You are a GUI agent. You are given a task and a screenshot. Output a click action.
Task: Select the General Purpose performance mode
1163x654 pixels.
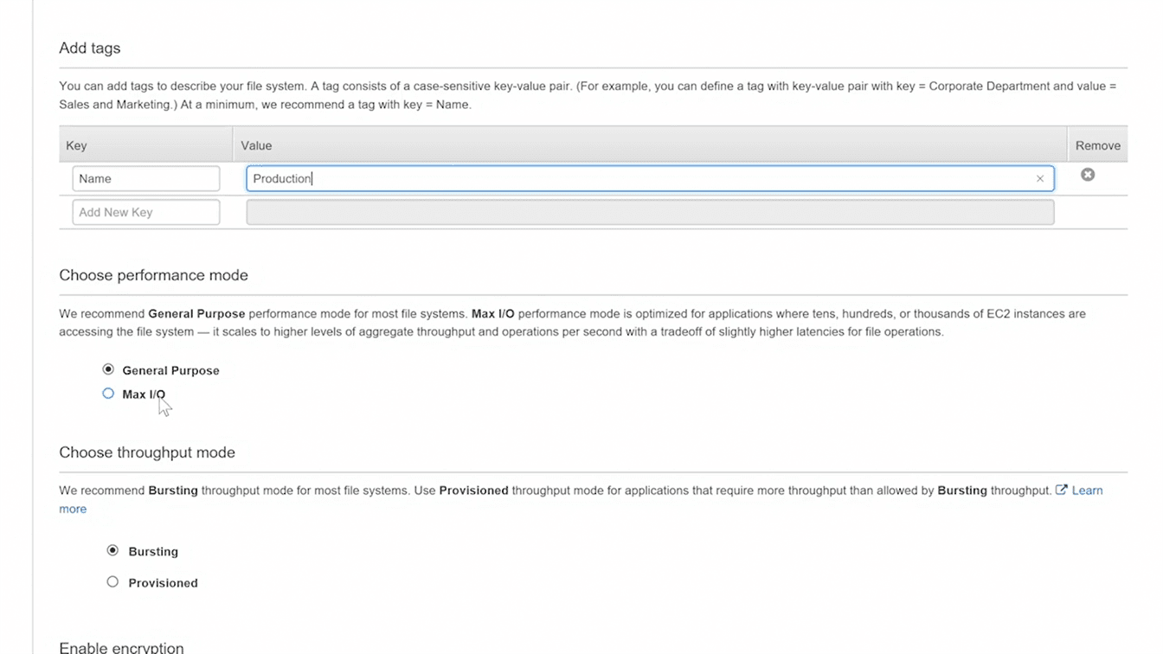pyautogui.click(x=108, y=369)
